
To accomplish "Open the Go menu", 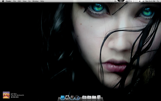I will pos(29,1).
